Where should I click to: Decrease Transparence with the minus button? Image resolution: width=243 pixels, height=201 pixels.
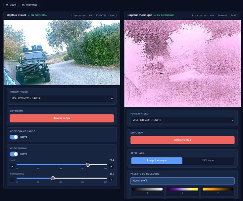(12, 180)
